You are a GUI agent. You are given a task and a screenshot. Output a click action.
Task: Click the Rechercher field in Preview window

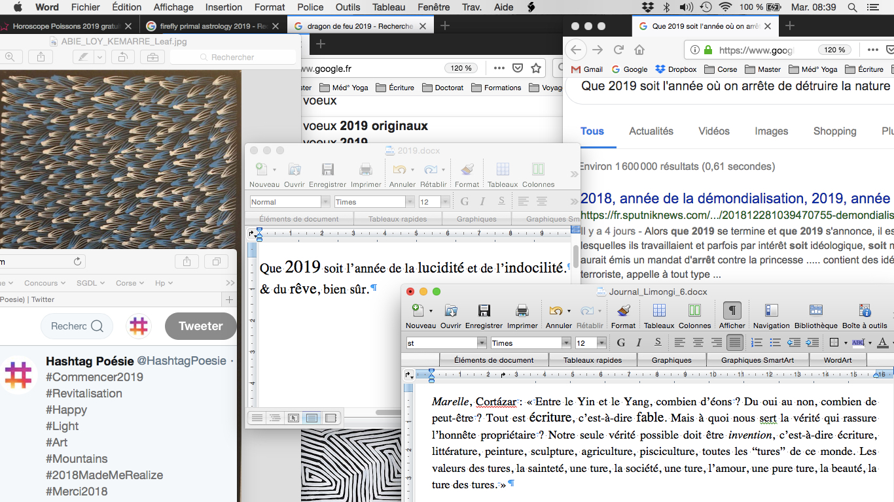(232, 58)
